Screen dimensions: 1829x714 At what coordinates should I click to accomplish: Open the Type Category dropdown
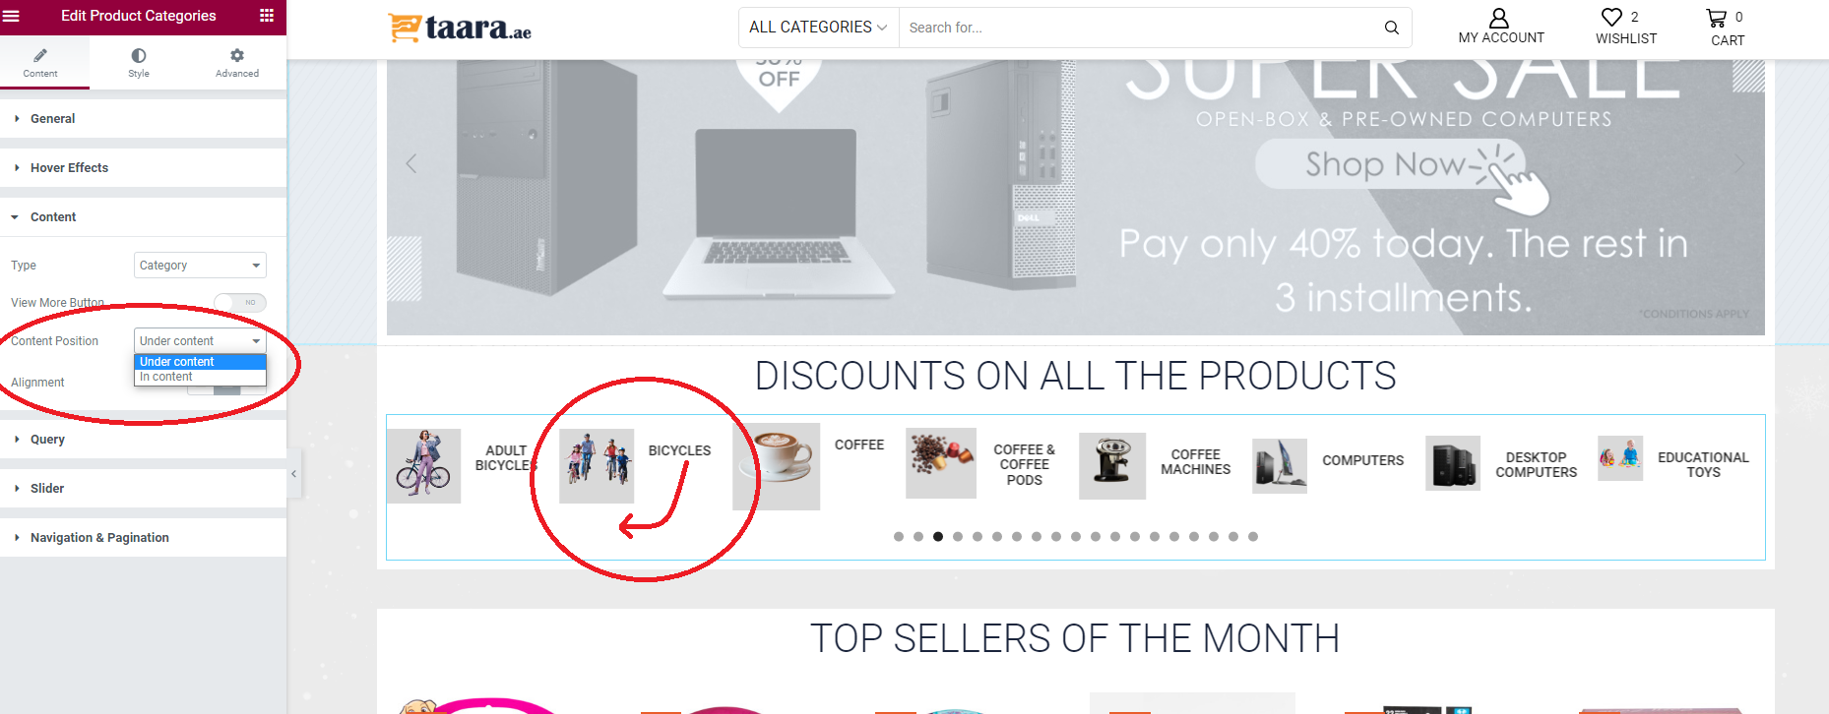[200, 266]
